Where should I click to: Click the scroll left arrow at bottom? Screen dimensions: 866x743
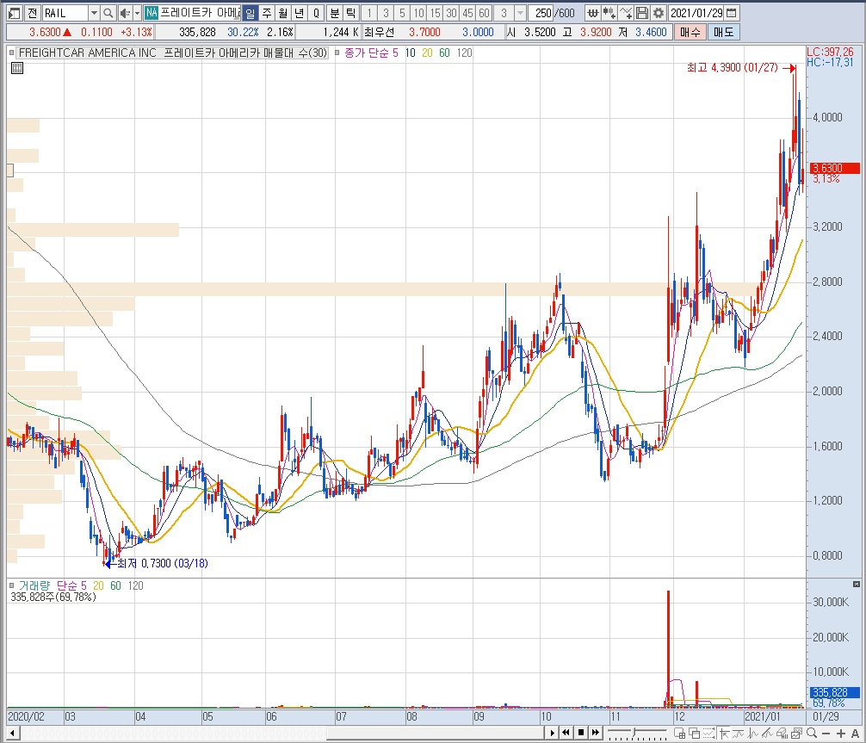click(13, 734)
